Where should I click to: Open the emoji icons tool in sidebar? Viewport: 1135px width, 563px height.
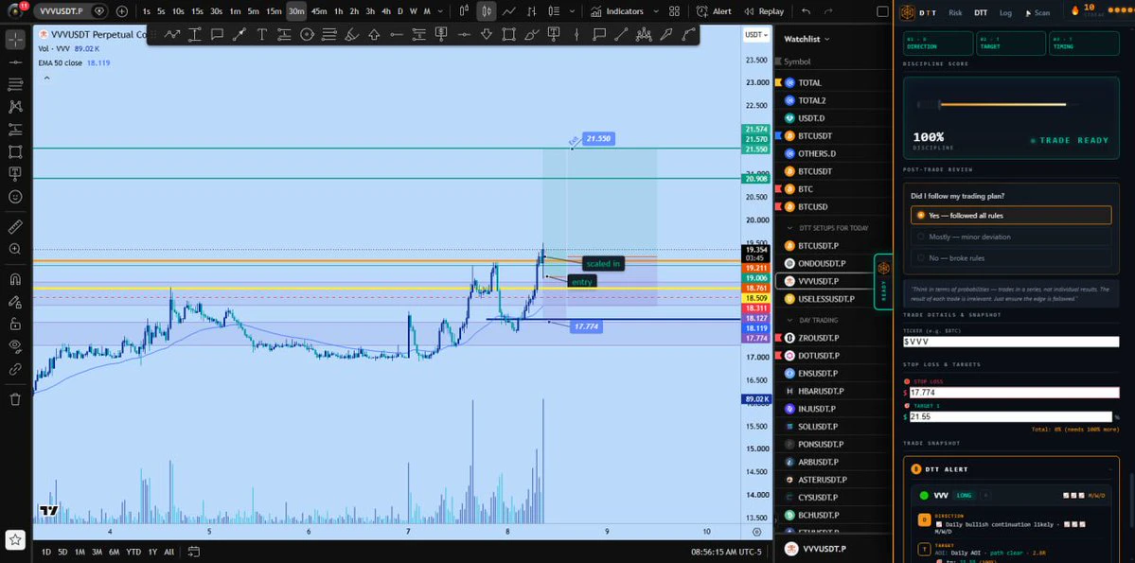[15, 197]
